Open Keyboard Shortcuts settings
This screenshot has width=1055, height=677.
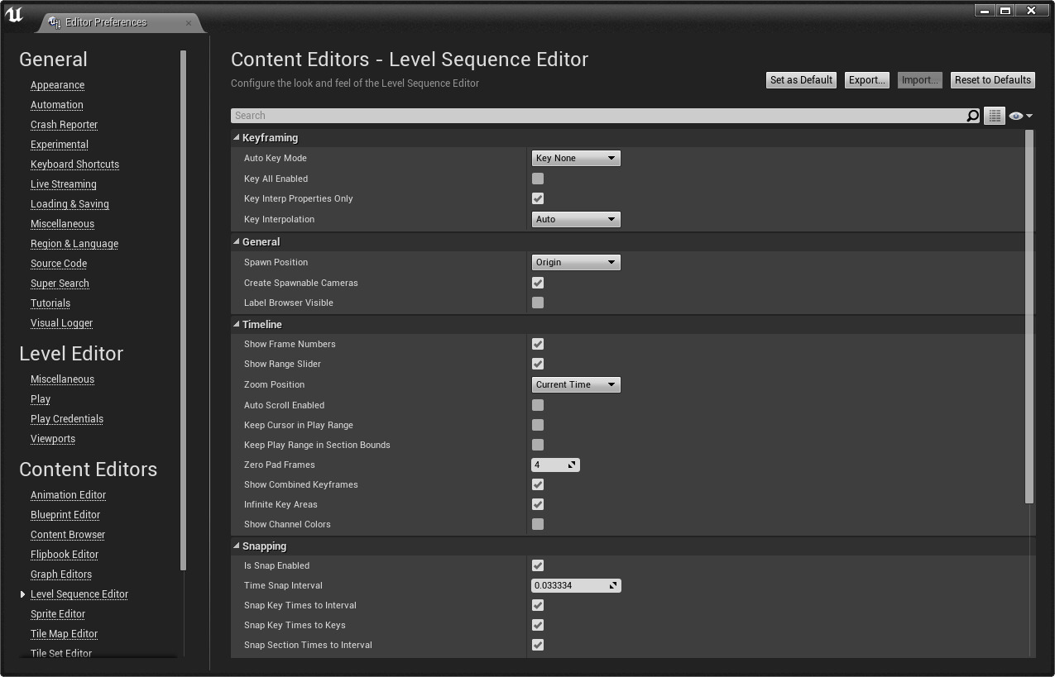(x=74, y=164)
